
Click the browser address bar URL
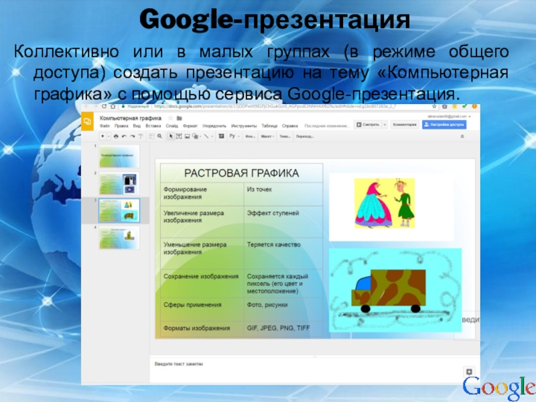275,107
